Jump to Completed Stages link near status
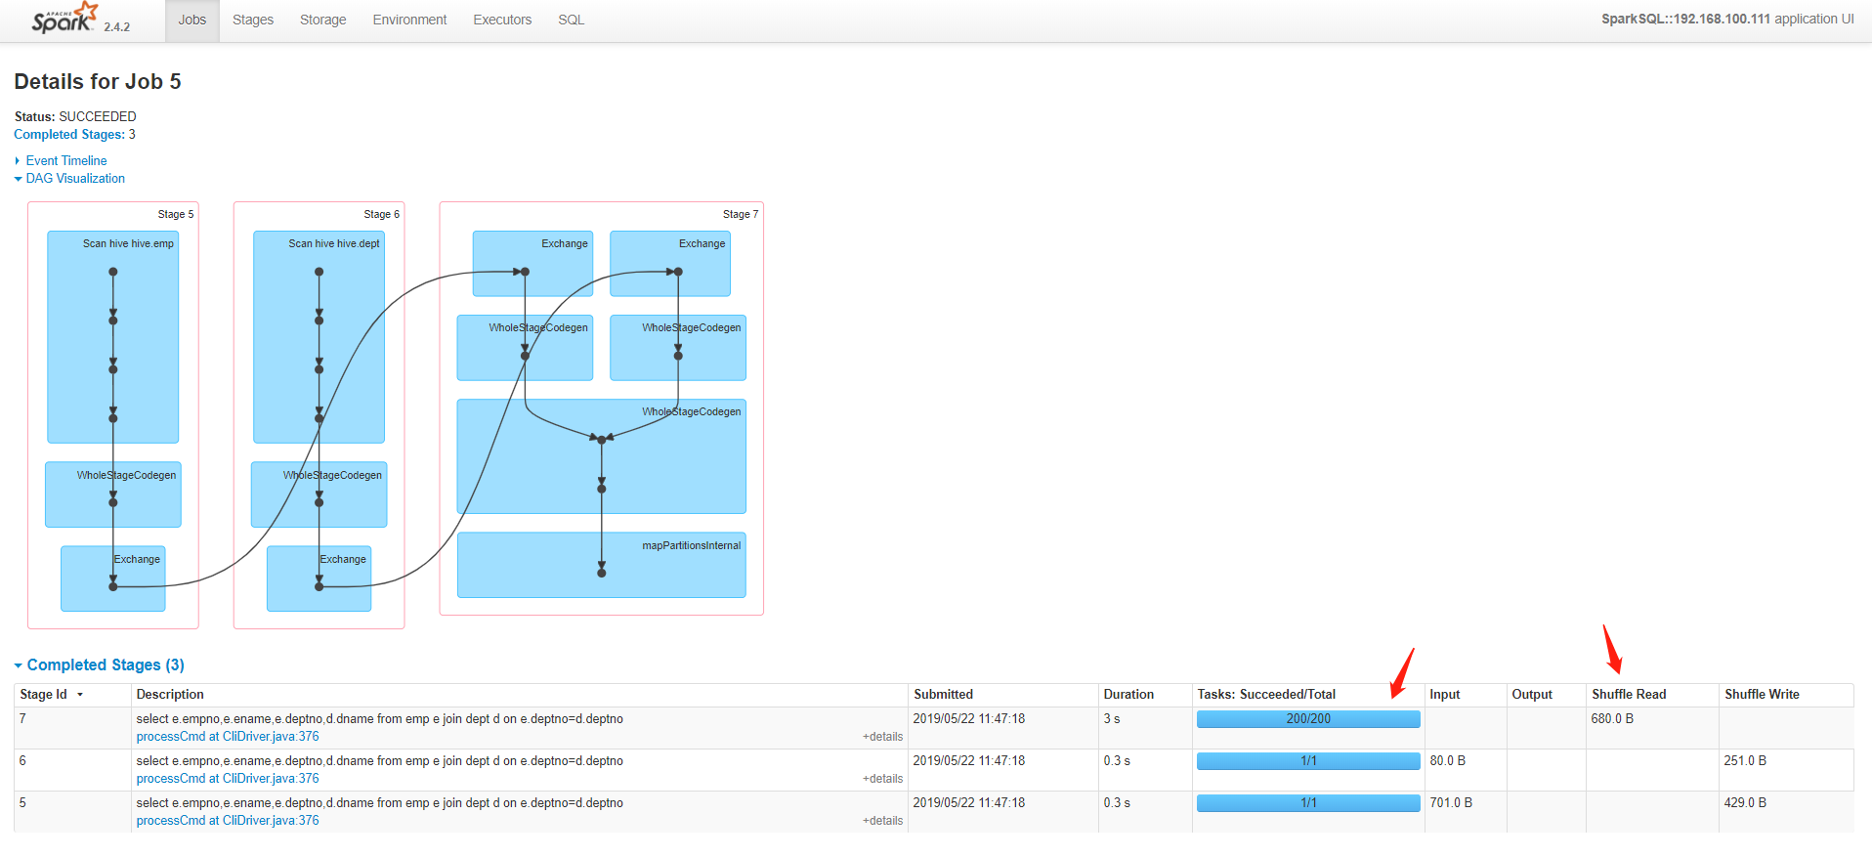The image size is (1872, 857). tap(69, 134)
